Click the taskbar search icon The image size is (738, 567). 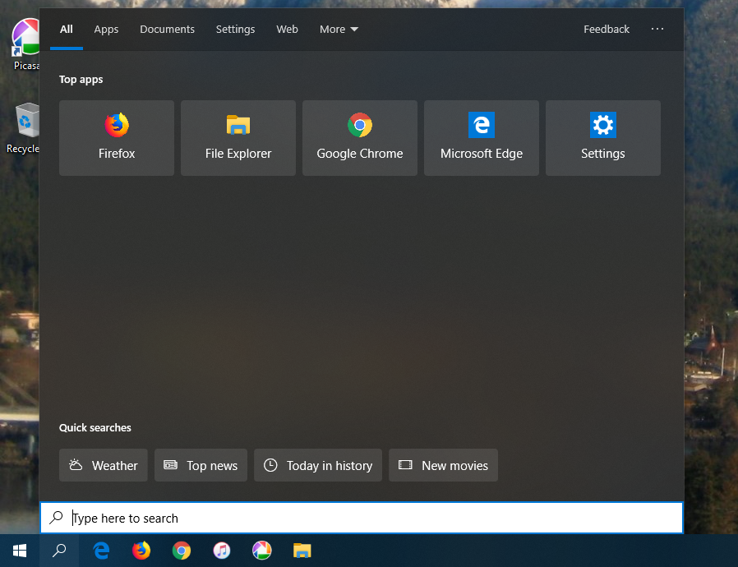click(x=59, y=551)
